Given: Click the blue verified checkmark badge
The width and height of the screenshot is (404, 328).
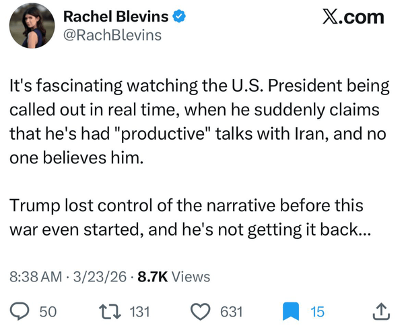Looking at the screenshot, I should click(179, 16).
